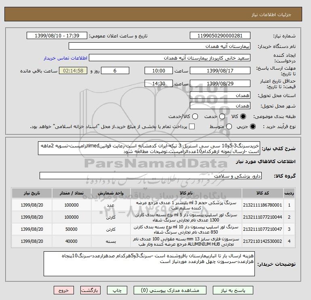Click the 3 ml syringe item name
Screen dimensions: 311x300
[186, 205]
